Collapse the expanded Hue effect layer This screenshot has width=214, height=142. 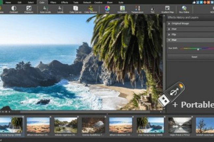(x=190, y=40)
